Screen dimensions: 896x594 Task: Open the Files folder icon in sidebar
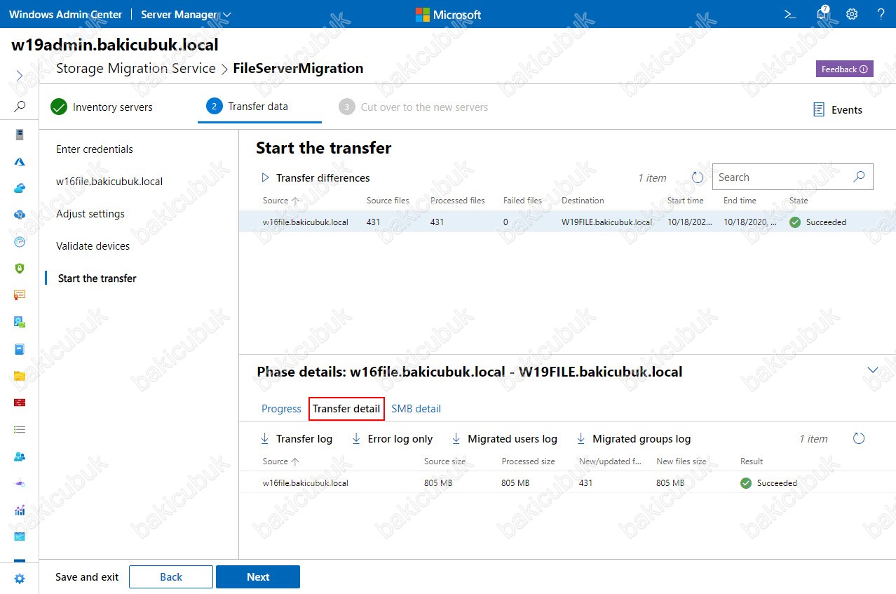(x=20, y=376)
